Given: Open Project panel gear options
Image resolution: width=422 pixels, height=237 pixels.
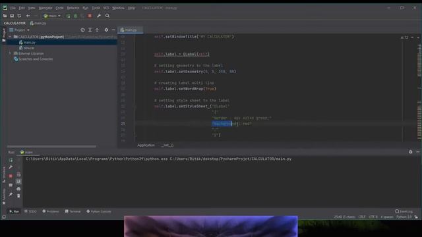Looking at the screenshot, I should 106,30.
